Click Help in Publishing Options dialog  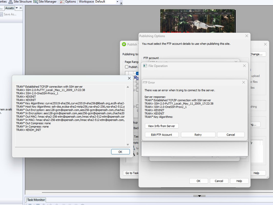coord(239,181)
